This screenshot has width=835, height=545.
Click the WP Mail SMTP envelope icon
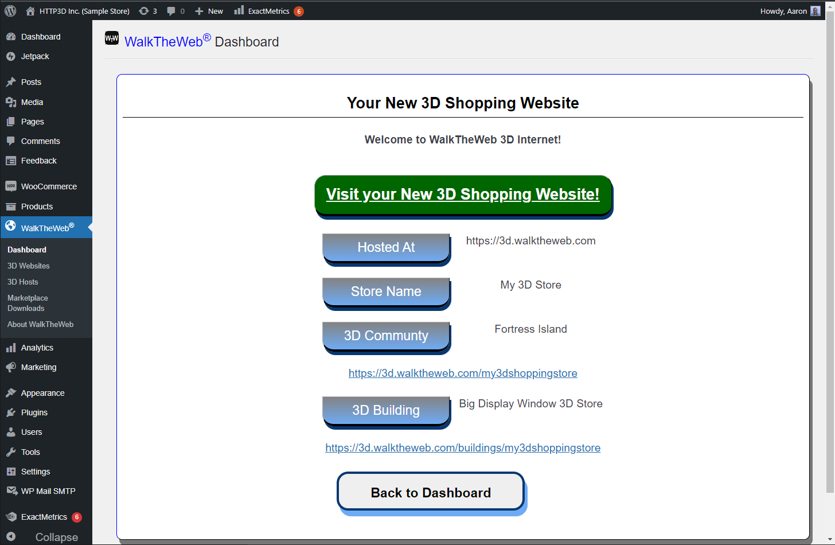11,491
